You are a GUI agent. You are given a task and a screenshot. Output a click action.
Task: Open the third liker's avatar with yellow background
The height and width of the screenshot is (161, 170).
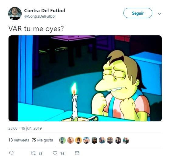[x=78, y=140]
